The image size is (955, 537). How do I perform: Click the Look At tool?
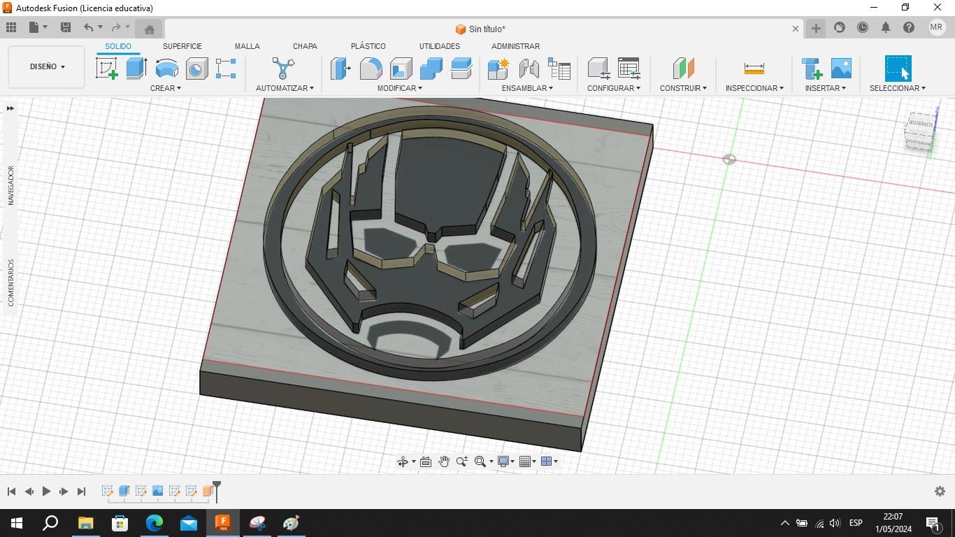425,461
